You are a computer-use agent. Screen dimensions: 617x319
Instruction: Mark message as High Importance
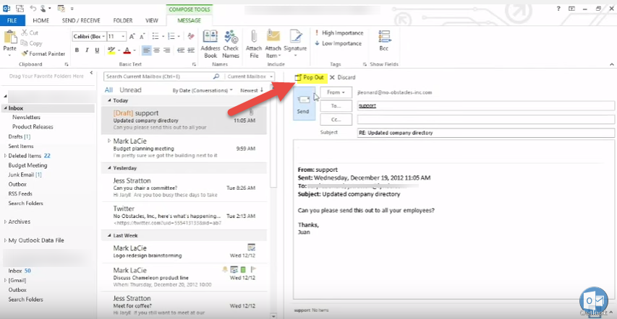(x=339, y=33)
